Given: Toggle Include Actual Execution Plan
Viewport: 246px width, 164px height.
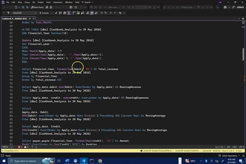Looking at the screenshot, I should 74,13.
